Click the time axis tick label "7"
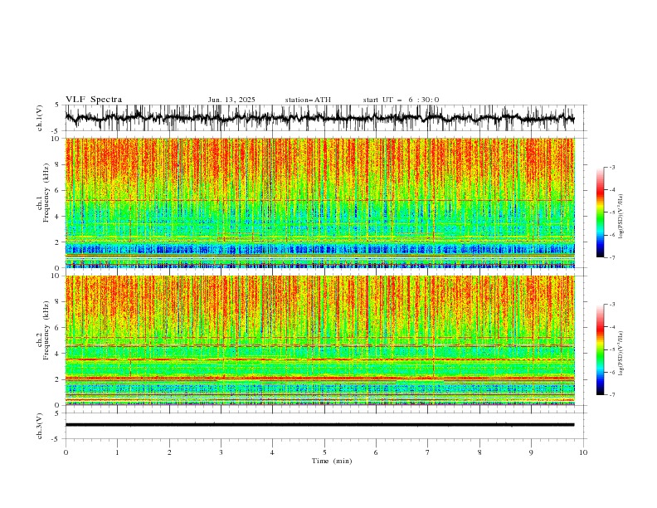Viewport: 657px width, 508px height. pos(428,452)
